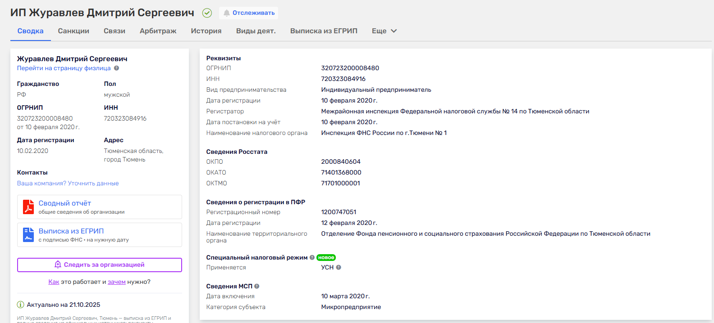Open the Связи tab
This screenshot has height=323, width=714.
[114, 31]
